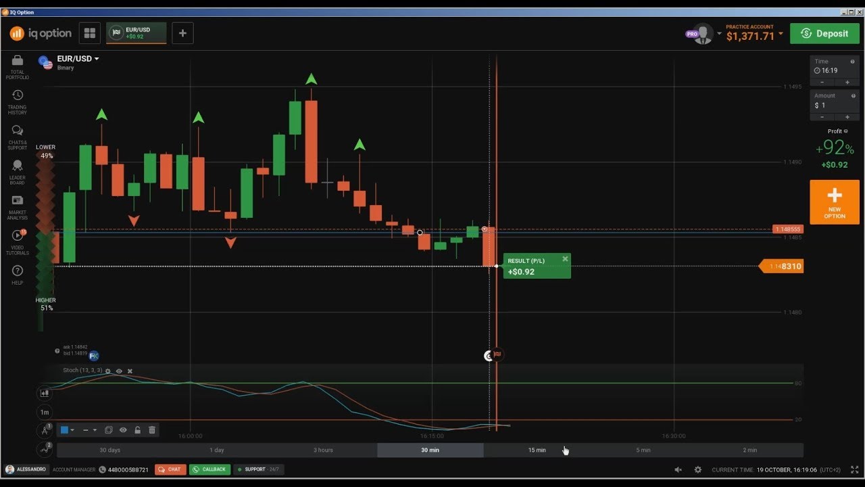This screenshot has width=865, height=487.
Task: Click the FX badge near ask/bid
Action: (x=94, y=355)
